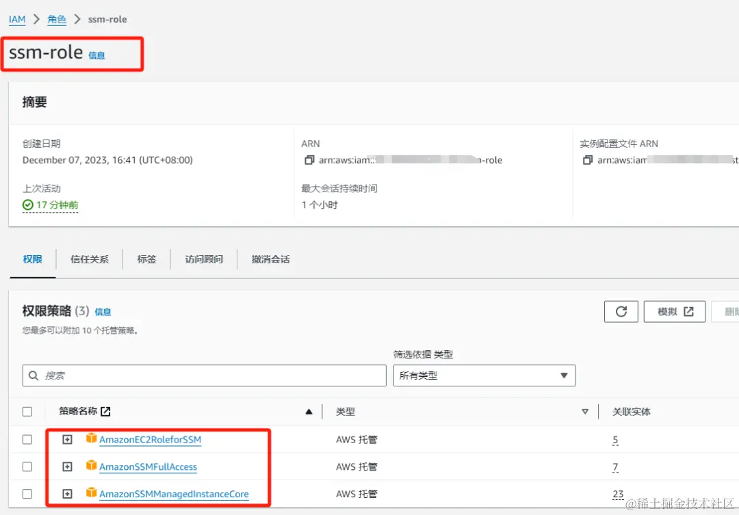
Task: Click the 摘要 section heading
Action: [34, 102]
